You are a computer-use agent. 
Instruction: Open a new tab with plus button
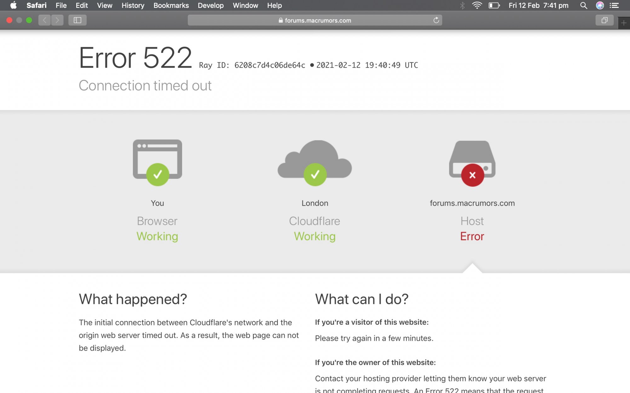point(624,23)
